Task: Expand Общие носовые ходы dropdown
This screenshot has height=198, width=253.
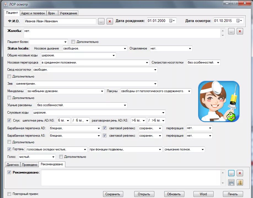Action: (114, 56)
